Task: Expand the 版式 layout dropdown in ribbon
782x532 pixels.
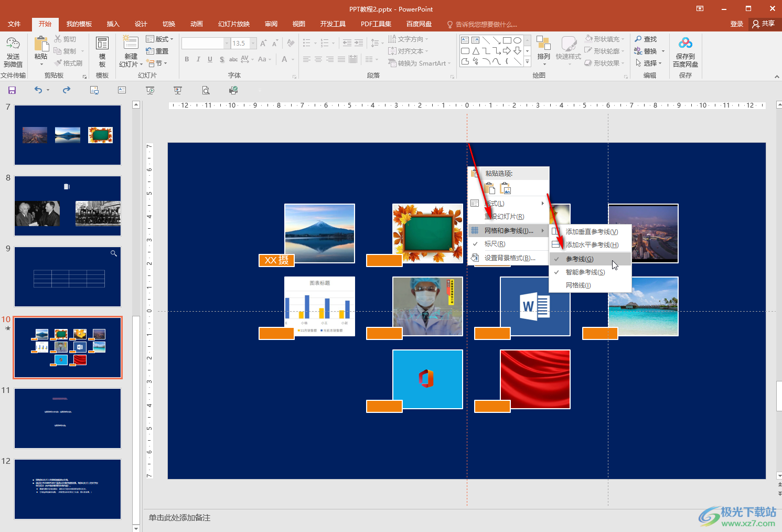Action: click(160, 39)
